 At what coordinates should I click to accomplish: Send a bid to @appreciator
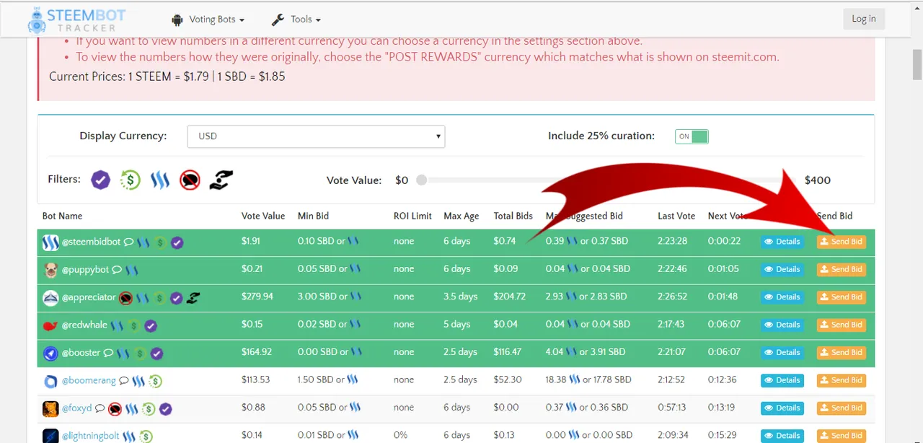tap(842, 297)
